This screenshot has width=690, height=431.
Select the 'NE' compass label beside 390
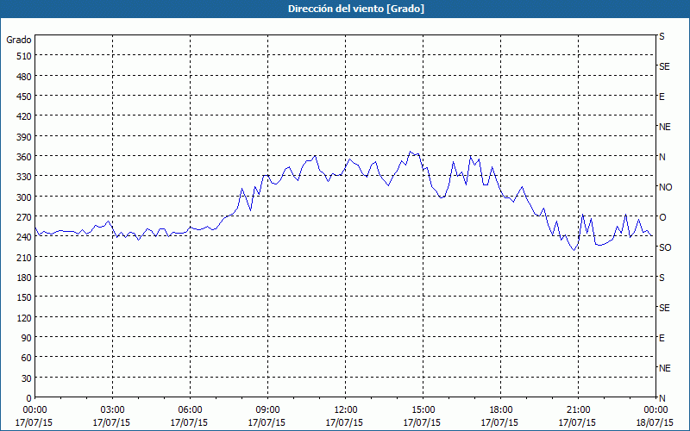pos(665,127)
